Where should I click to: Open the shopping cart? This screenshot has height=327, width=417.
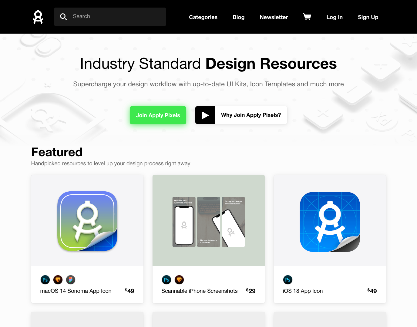(x=307, y=17)
